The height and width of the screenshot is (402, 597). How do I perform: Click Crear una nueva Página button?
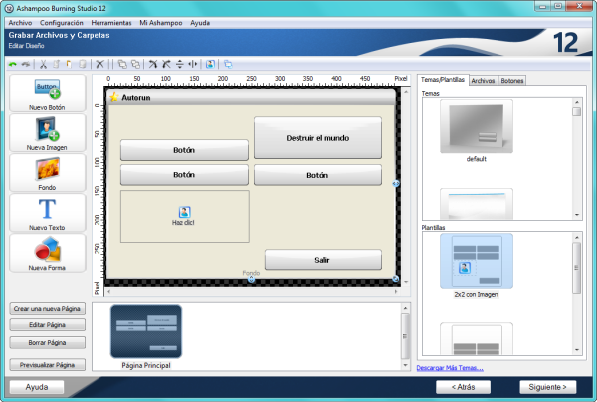pos(47,309)
